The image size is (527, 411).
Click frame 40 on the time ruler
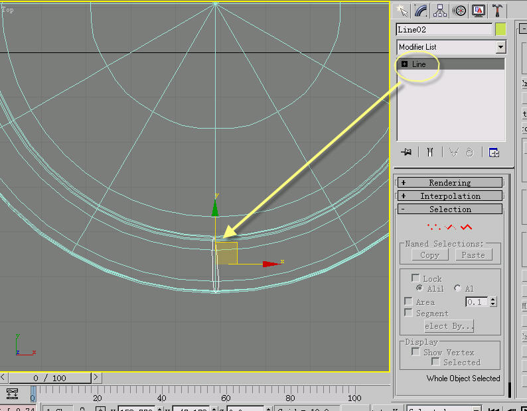[x=162, y=398]
